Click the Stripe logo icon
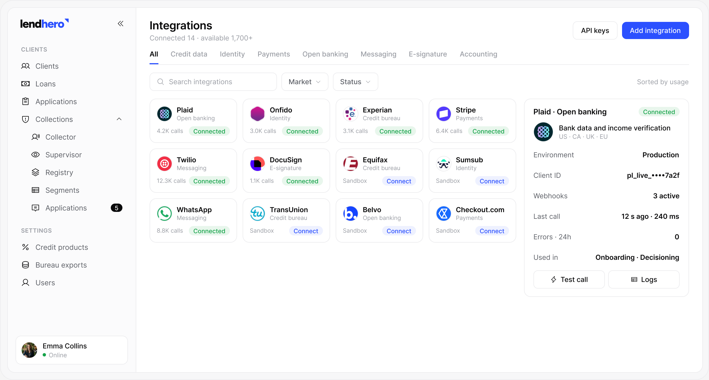This screenshot has width=709, height=380. (x=444, y=114)
